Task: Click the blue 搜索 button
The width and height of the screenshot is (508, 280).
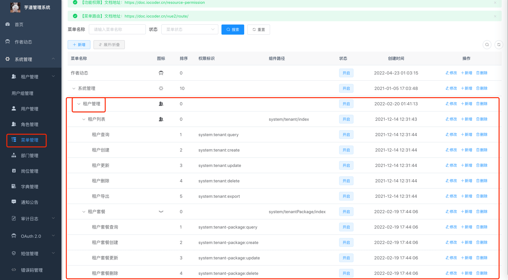Action: [233, 30]
